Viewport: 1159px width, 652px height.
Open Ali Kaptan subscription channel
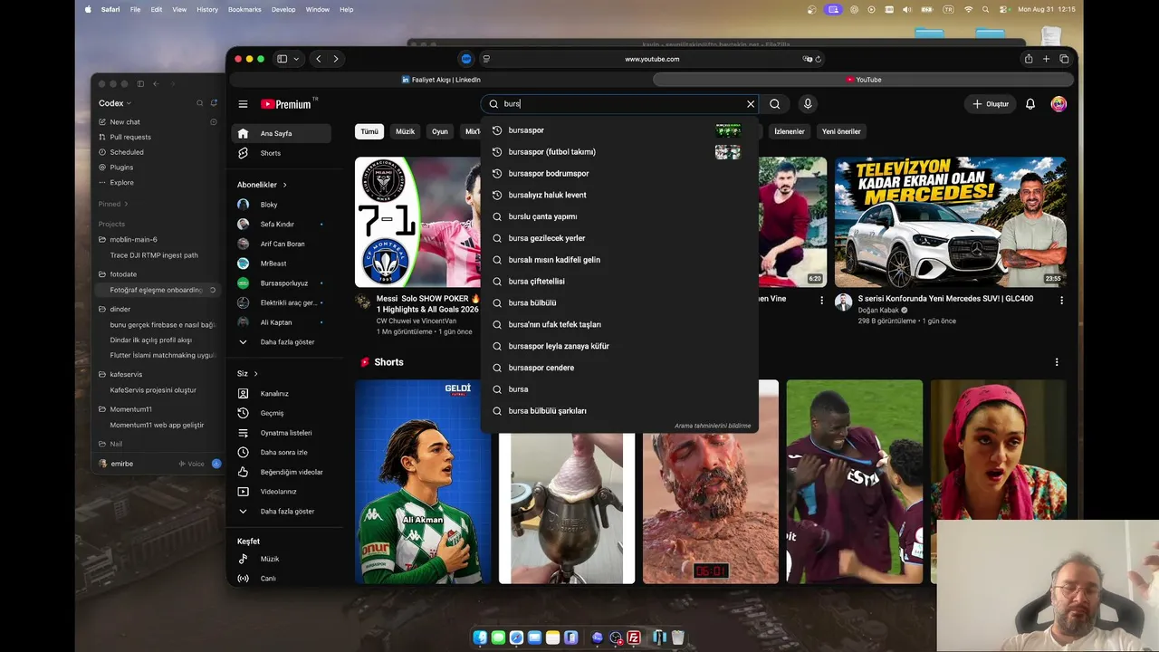coord(281,322)
